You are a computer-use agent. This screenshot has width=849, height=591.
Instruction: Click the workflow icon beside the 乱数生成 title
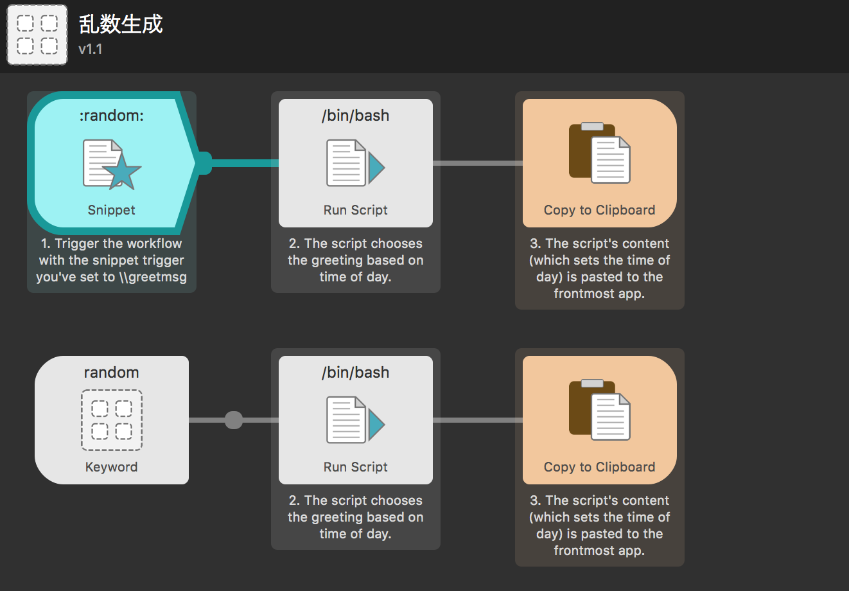coord(37,35)
